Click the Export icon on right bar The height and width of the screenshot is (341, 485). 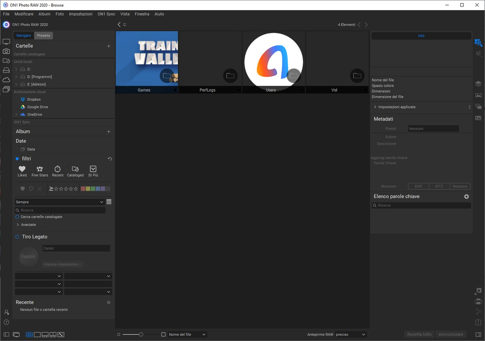[478, 322]
